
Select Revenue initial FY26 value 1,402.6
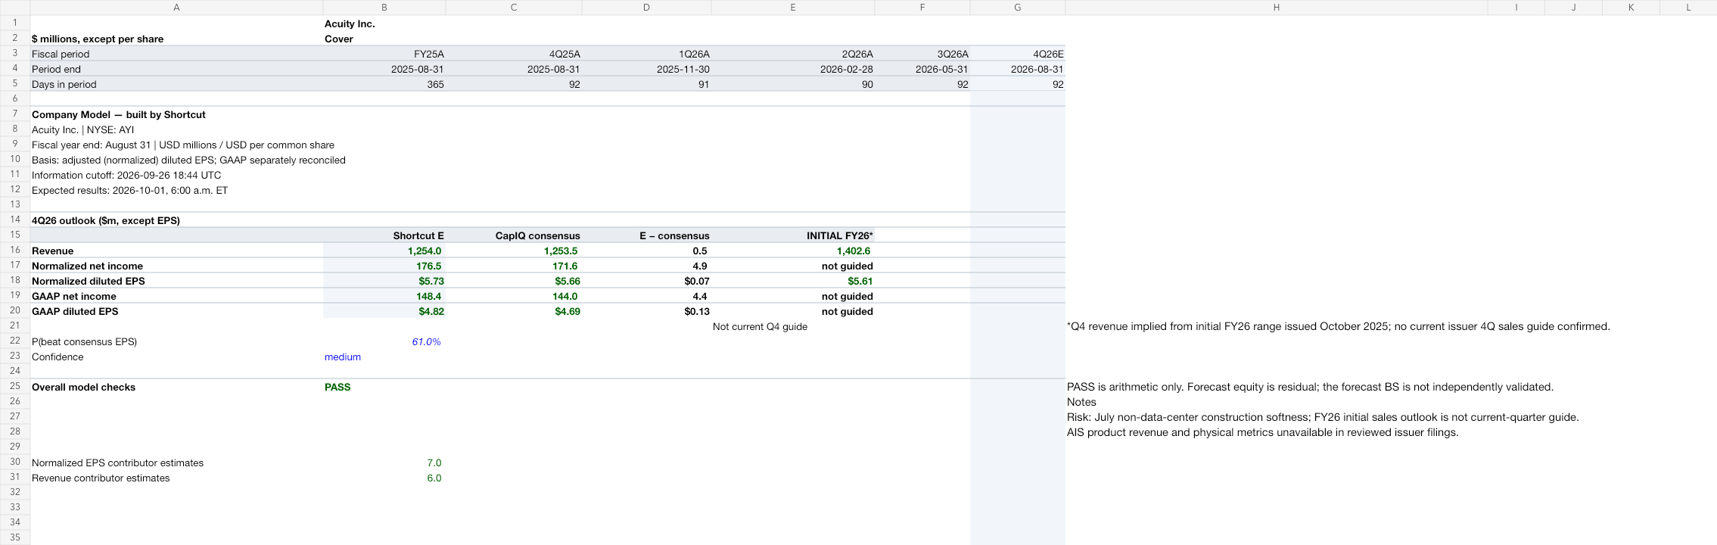point(793,251)
